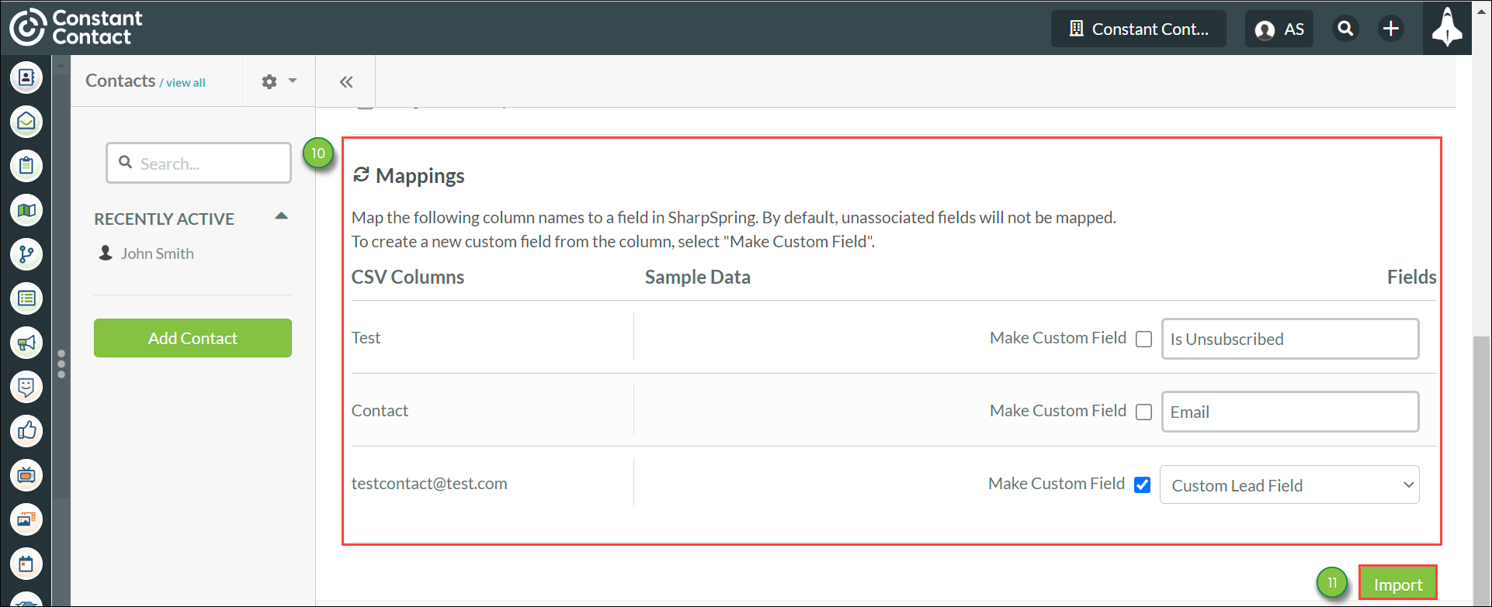Click the Fields column header

[1411, 277]
